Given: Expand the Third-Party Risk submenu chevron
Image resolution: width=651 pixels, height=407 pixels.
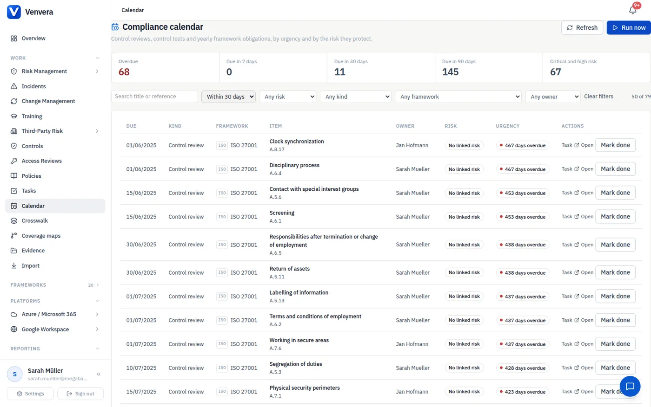Looking at the screenshot, I should pos(97,131).
